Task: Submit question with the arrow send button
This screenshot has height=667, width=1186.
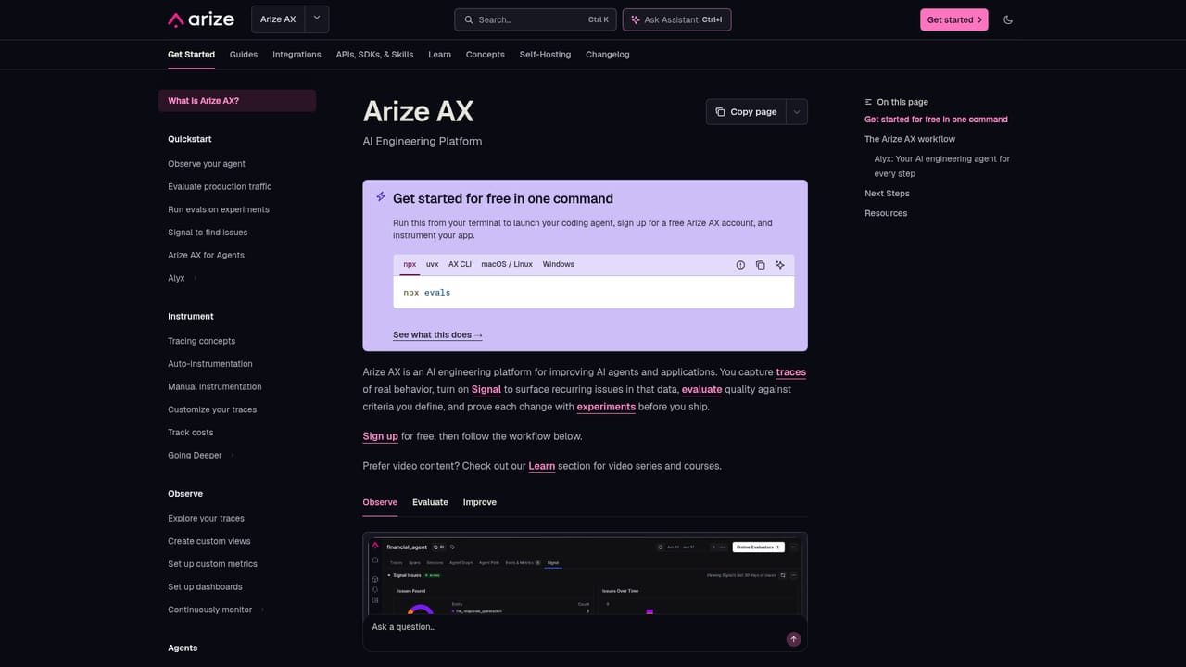Action: click(x=793, y=639)
